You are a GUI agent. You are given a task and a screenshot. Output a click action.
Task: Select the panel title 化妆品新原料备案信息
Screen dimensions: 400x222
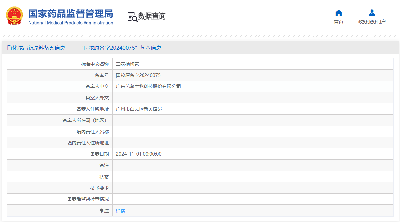click(38, 48)
